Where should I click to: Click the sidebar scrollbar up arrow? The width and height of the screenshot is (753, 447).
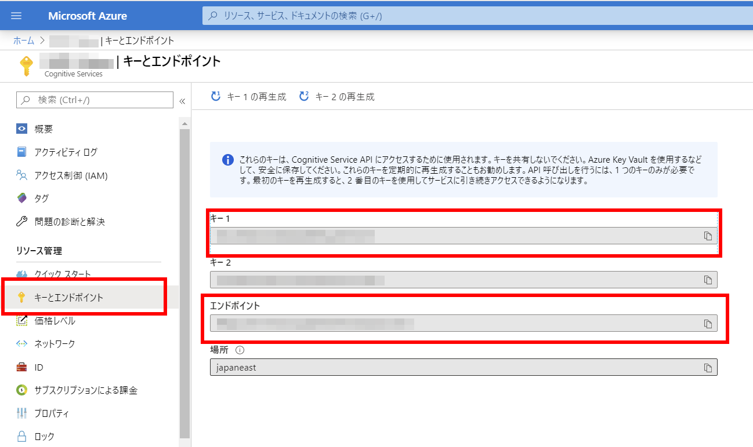click(x=185, y=123)
